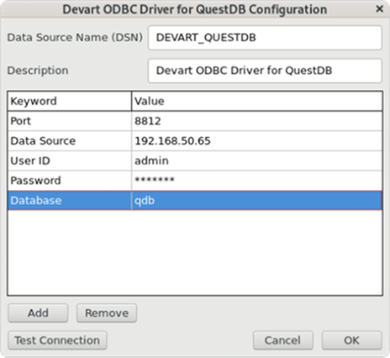Select the 192.168.50.65 value cell
The width and height of the screenshot is (390, 358).
click(x=257, y=141)
